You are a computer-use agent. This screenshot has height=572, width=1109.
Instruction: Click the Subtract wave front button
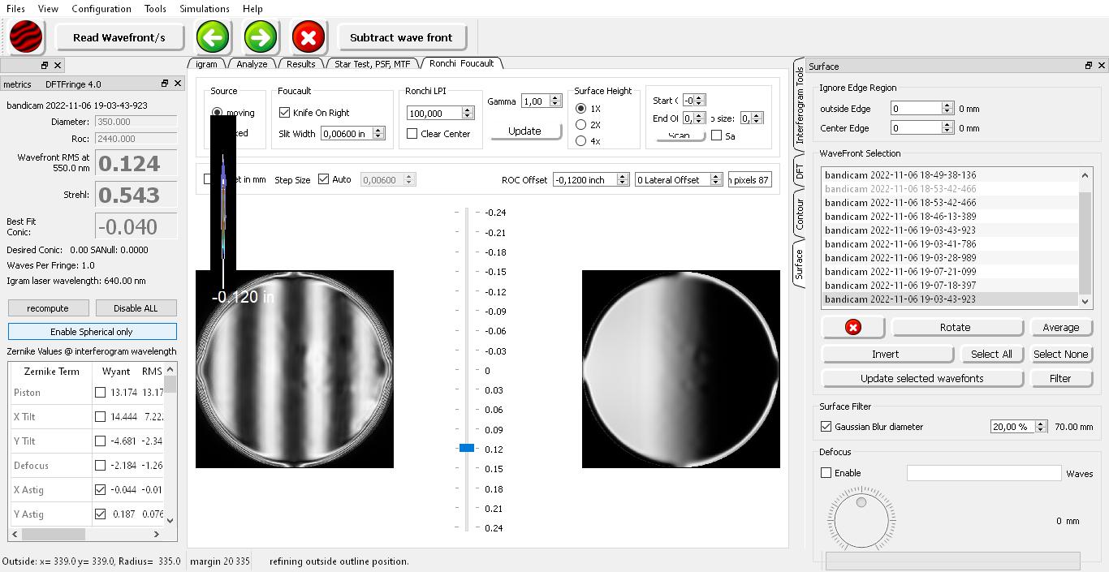click(401, 37)
